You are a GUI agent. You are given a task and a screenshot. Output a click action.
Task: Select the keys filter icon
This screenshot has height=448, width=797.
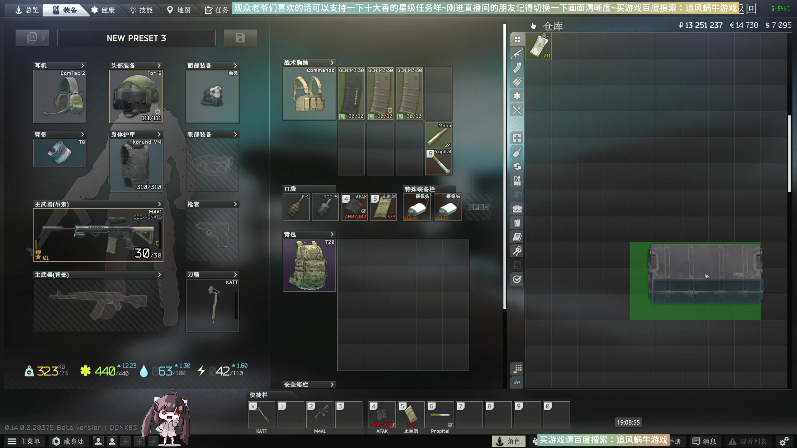pos(517,251)
